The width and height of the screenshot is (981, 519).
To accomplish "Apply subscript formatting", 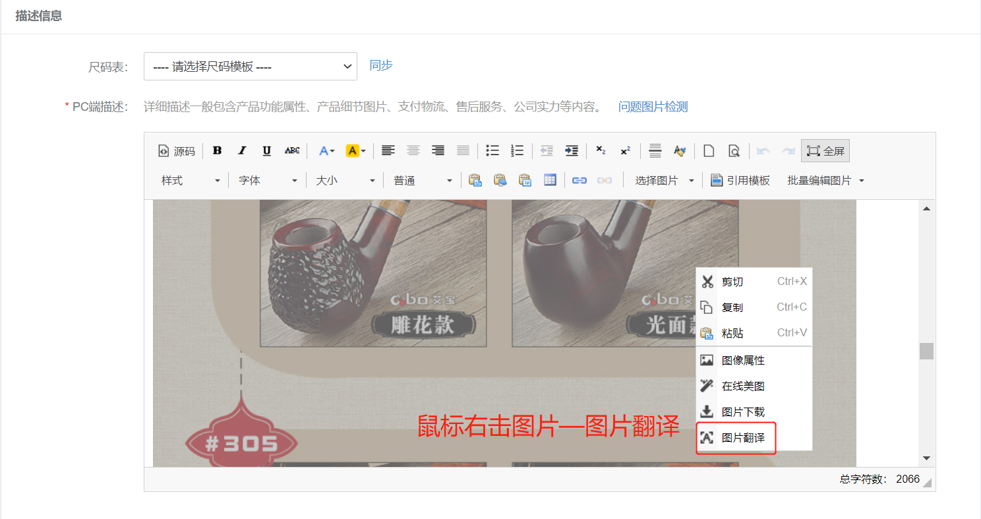I will [601, 151].
